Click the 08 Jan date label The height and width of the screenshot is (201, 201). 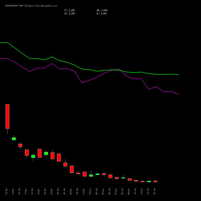click(x=122, y=191)
